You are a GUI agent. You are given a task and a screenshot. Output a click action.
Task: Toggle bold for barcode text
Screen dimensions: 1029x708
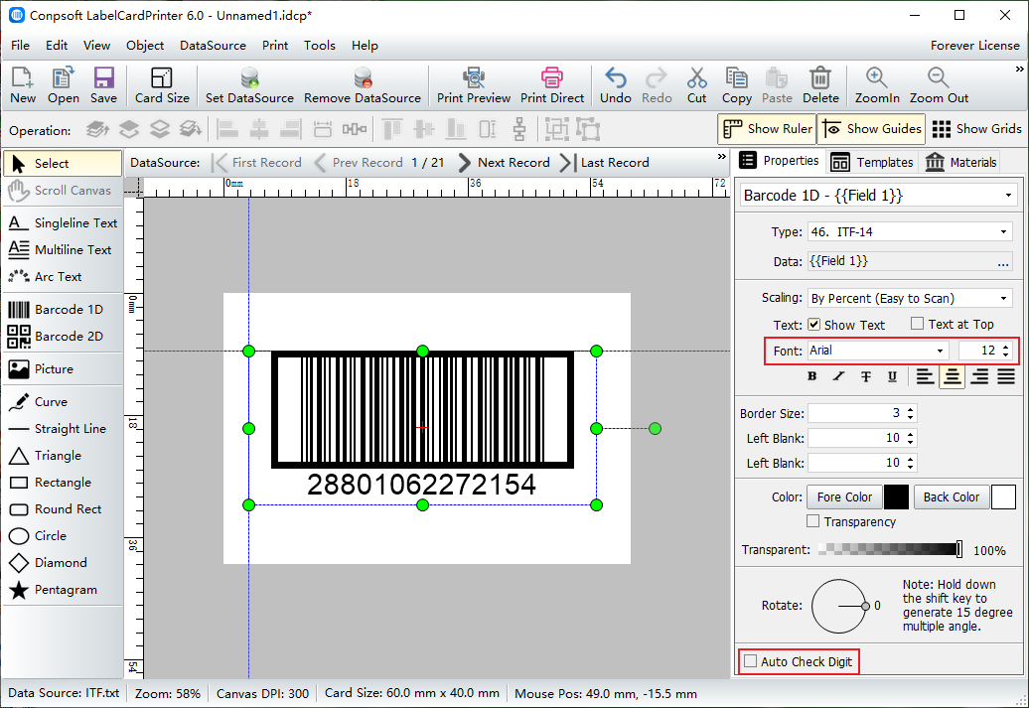[x=812, y=376]
